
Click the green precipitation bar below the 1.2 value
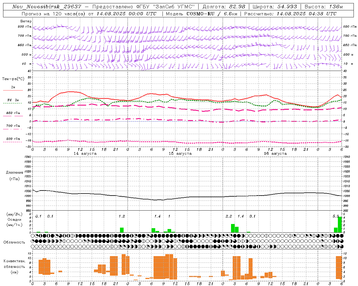click(122, 230)
